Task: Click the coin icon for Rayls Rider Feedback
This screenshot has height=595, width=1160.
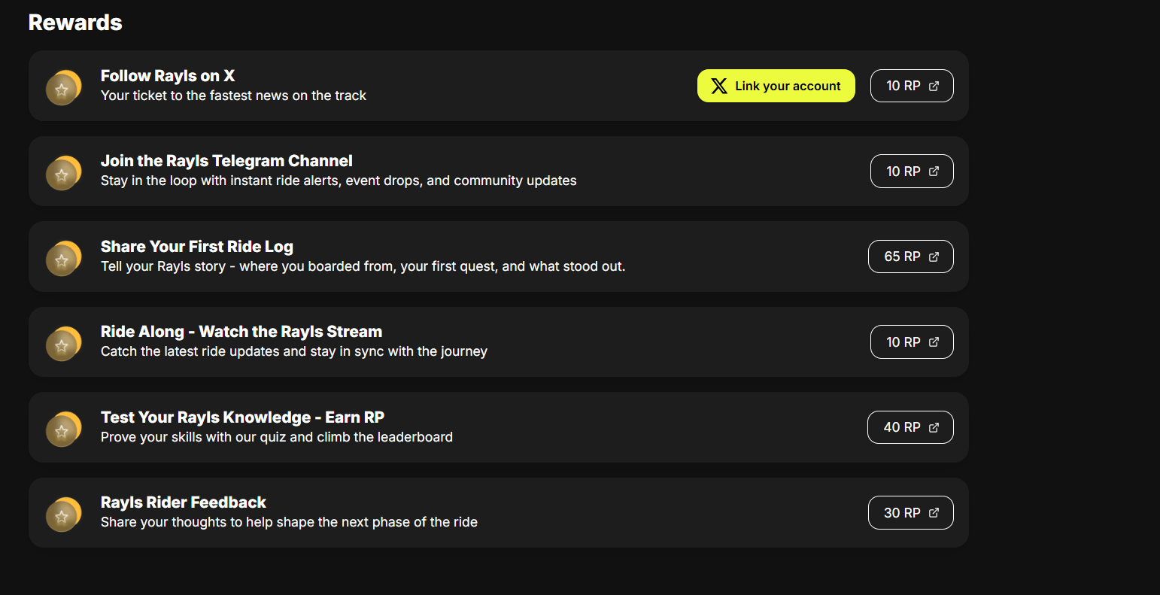Action: [x=63, y=515]
